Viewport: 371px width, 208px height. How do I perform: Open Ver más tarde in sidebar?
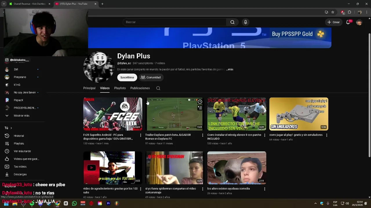click(22, 151)
